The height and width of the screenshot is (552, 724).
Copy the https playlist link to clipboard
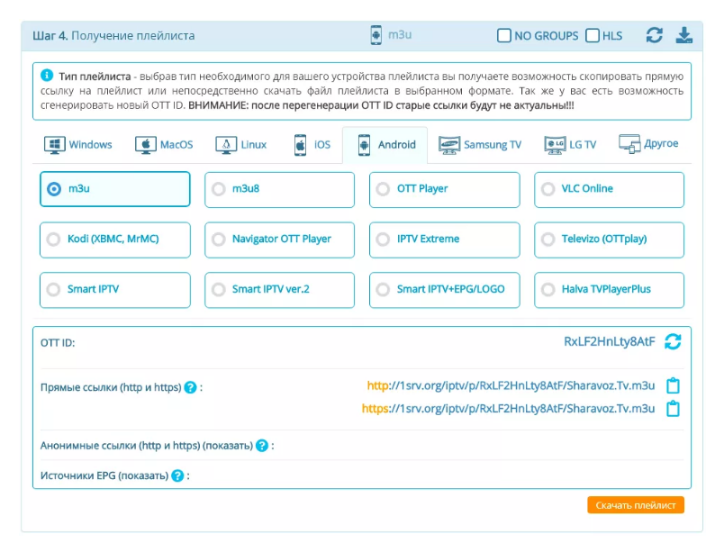coord(673,409)
